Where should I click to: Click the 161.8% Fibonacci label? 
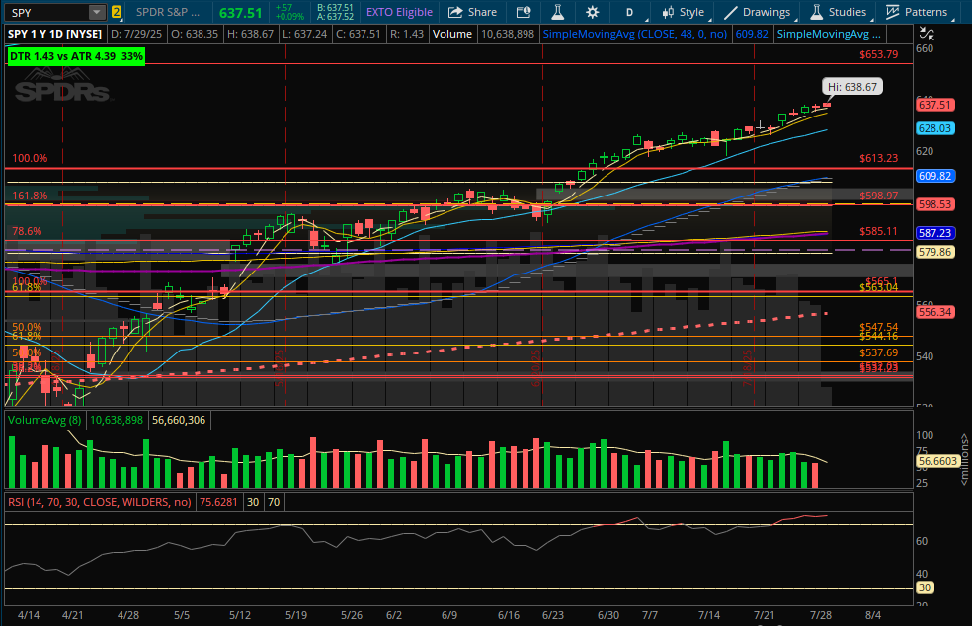pyautogui.click(x=30, y=196)
